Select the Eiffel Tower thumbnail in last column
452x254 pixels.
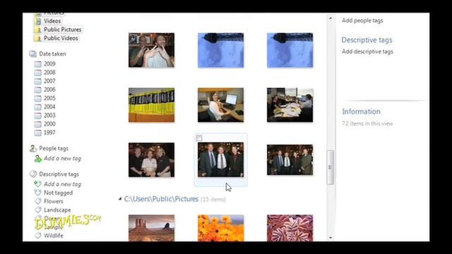(290, 50)
